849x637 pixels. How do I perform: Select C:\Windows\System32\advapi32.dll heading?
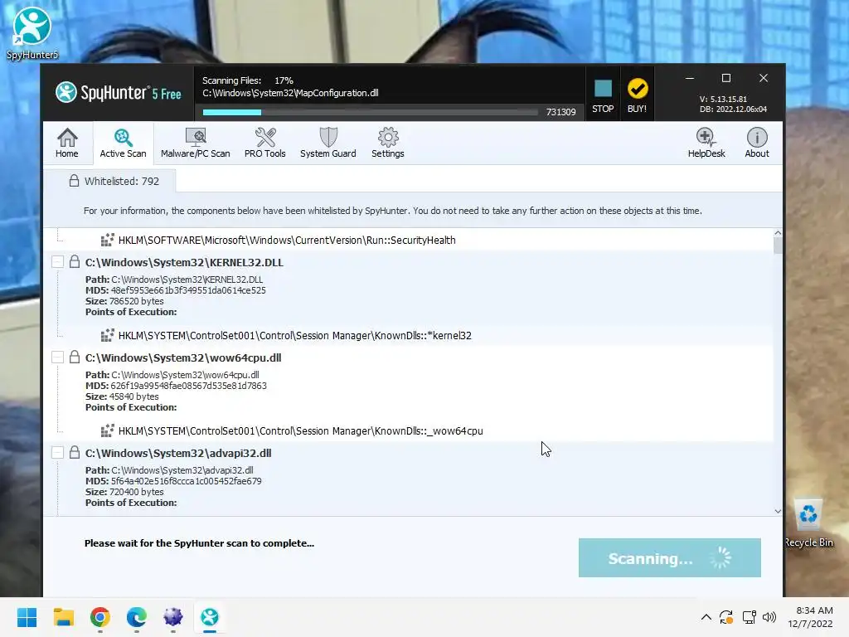[178, 454]
